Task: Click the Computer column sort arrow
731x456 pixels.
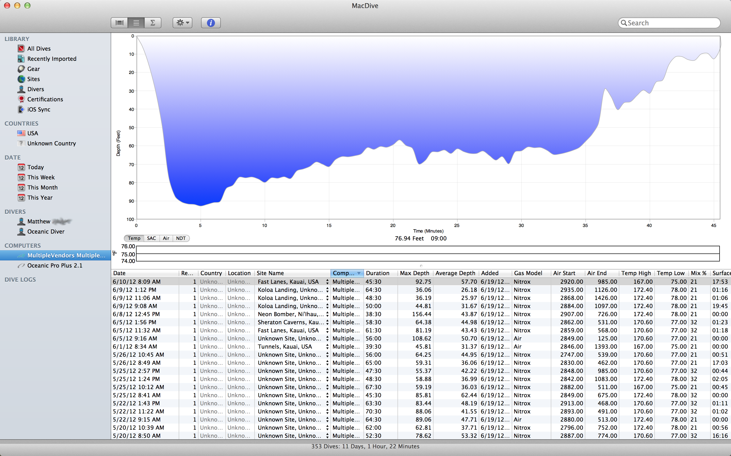Action: coord(359,273)
